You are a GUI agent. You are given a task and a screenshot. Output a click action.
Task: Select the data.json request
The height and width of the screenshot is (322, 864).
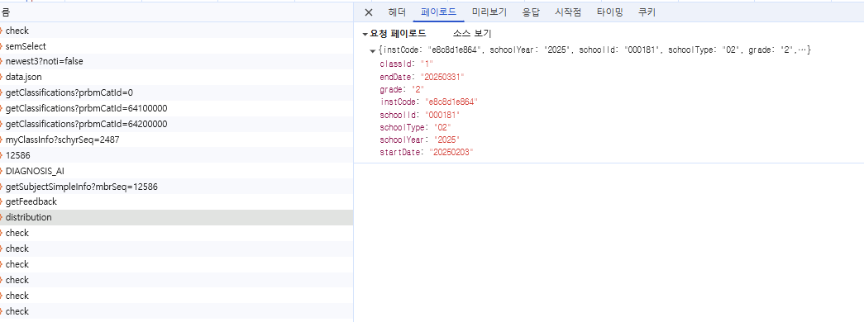pyautogui.click(x=176, y=77)
